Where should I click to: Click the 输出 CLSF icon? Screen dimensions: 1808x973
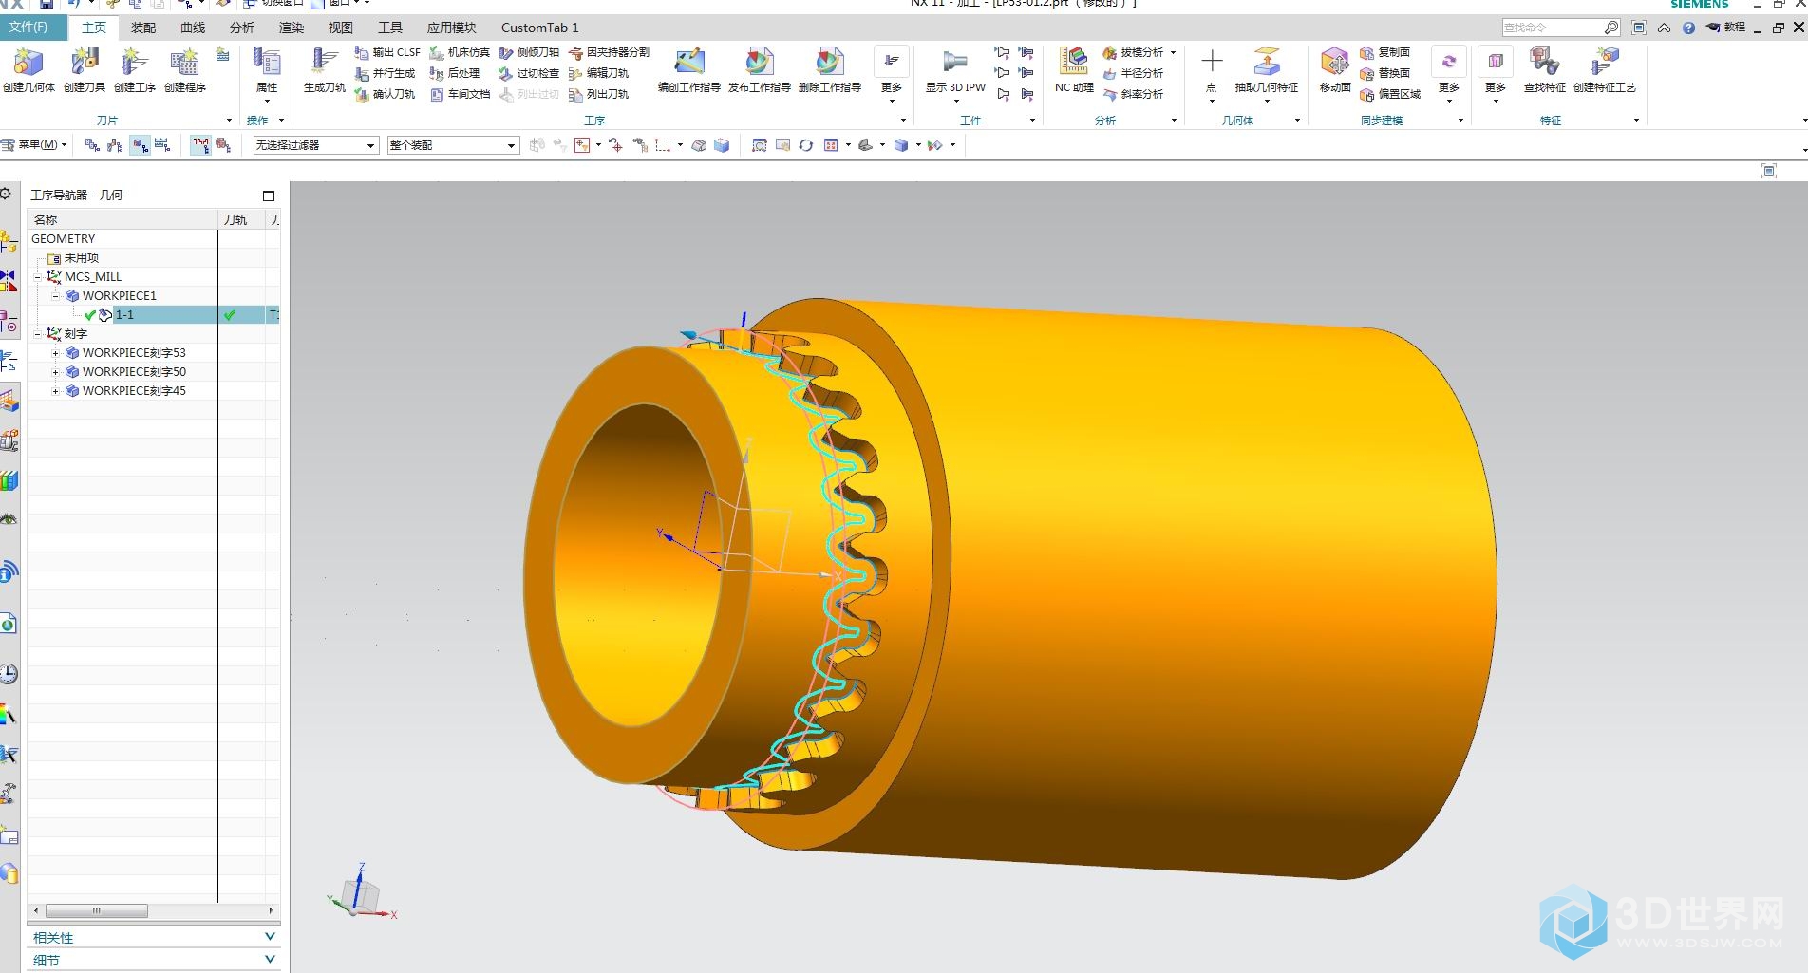point(362,52)
